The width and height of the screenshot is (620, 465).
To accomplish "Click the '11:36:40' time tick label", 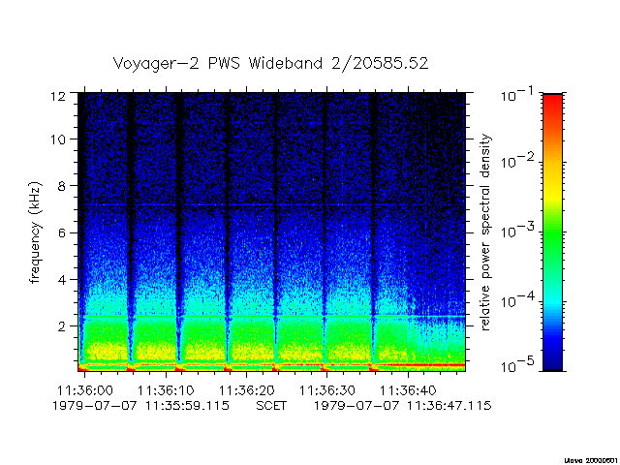I will tap(408, 390).
